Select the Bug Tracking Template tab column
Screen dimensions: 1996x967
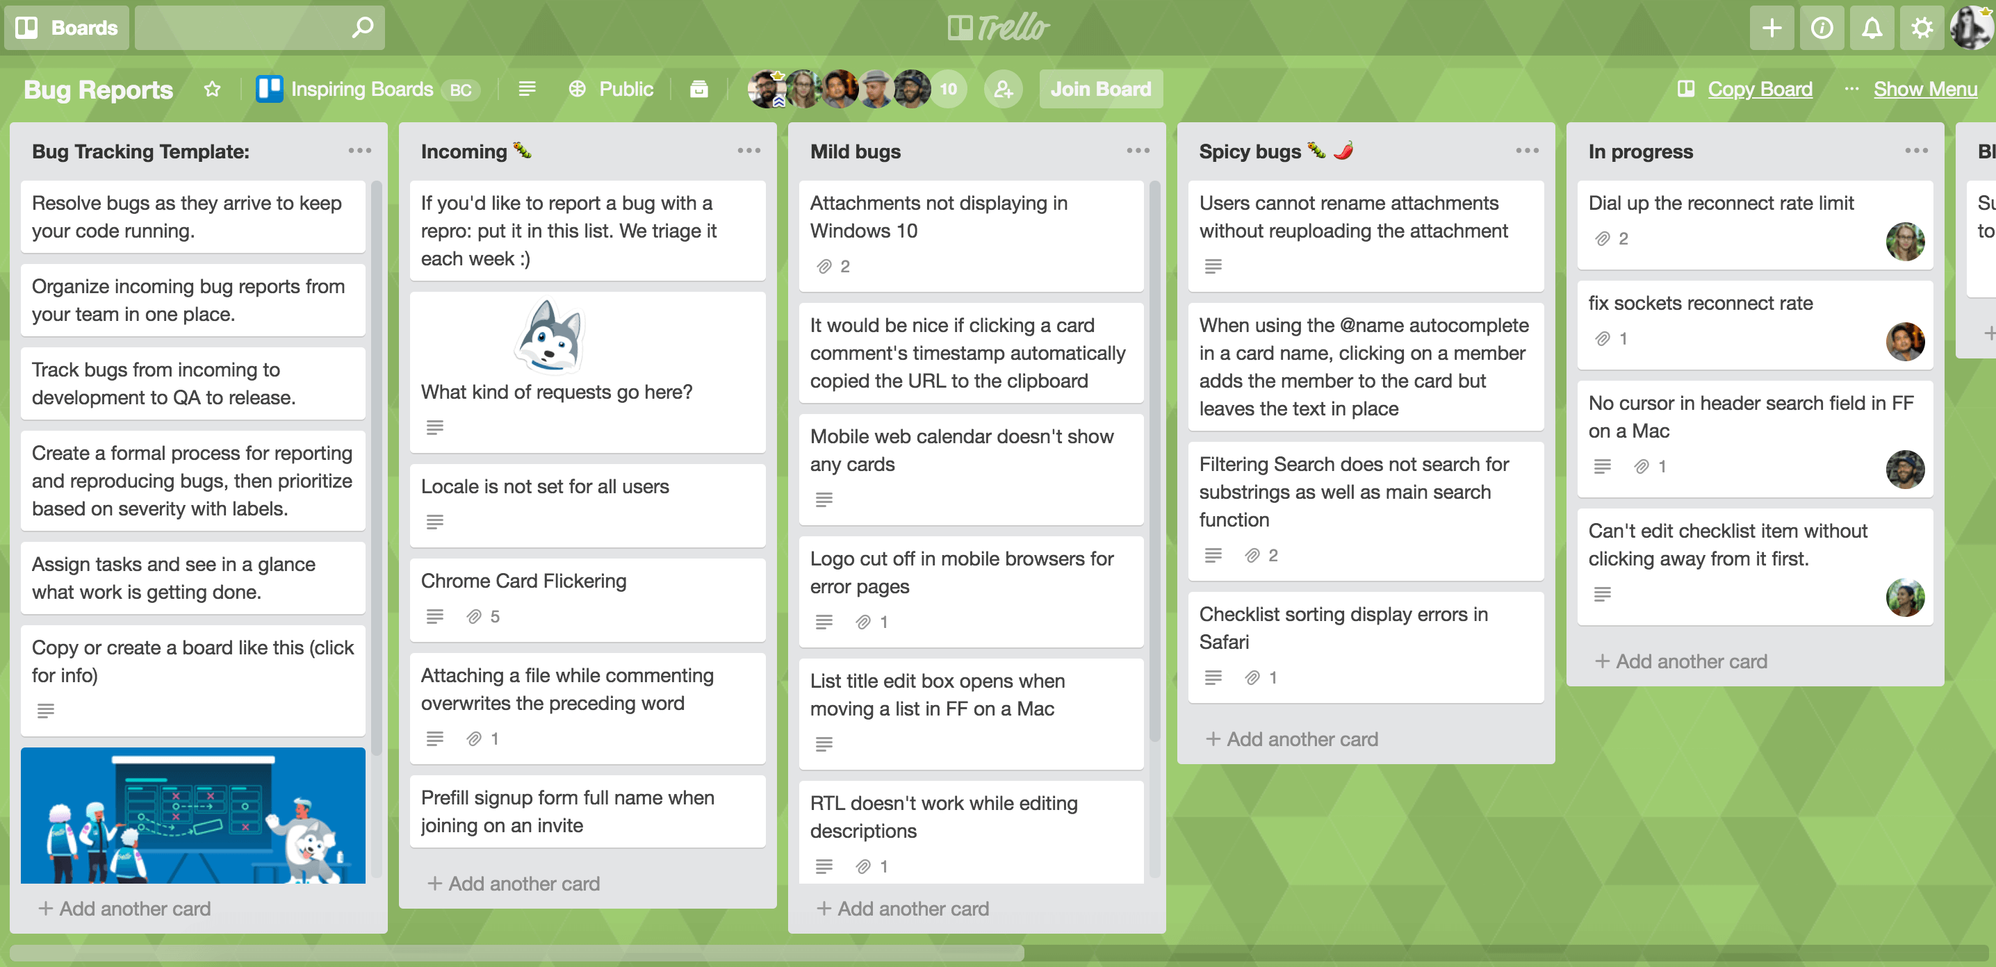pos(140,150)
